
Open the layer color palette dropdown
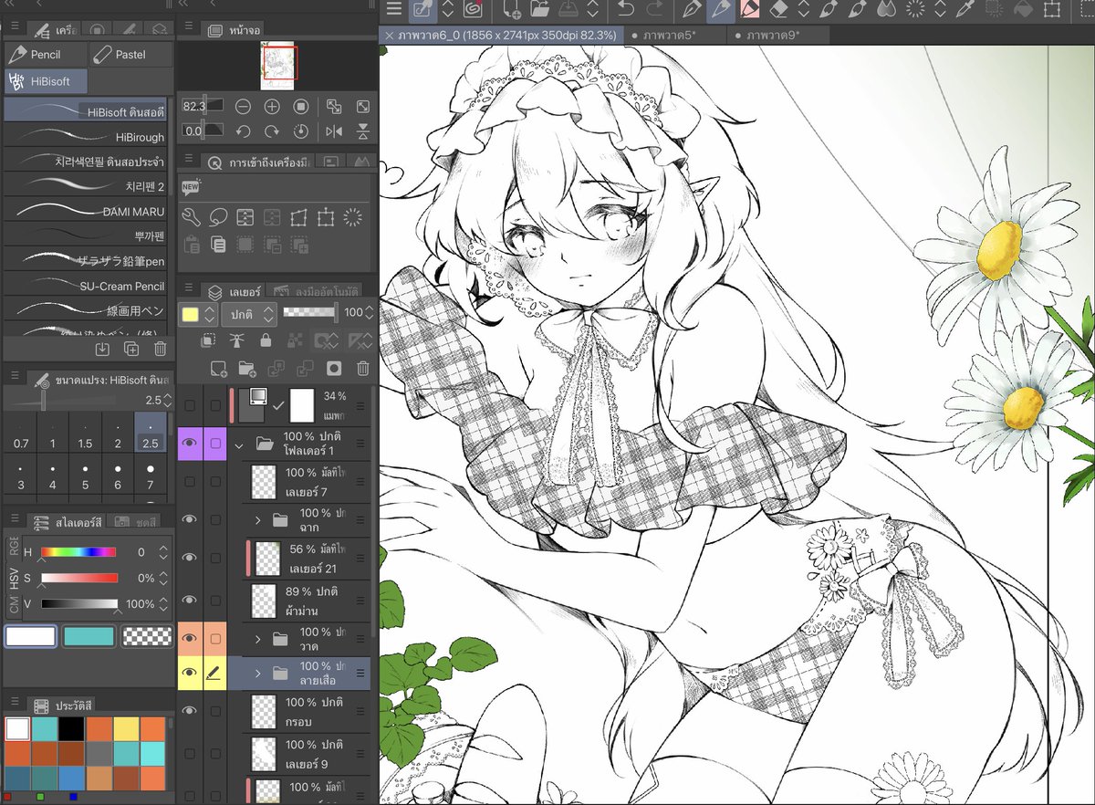(198, 314)
